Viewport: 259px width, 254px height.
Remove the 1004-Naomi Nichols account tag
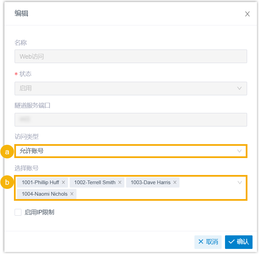pyautogui.click(x=72, y=194)
